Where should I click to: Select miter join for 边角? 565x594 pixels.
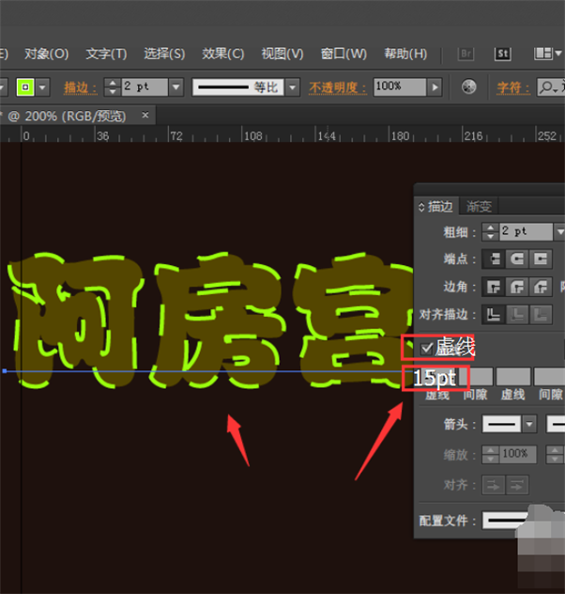[x=494, y=287]
